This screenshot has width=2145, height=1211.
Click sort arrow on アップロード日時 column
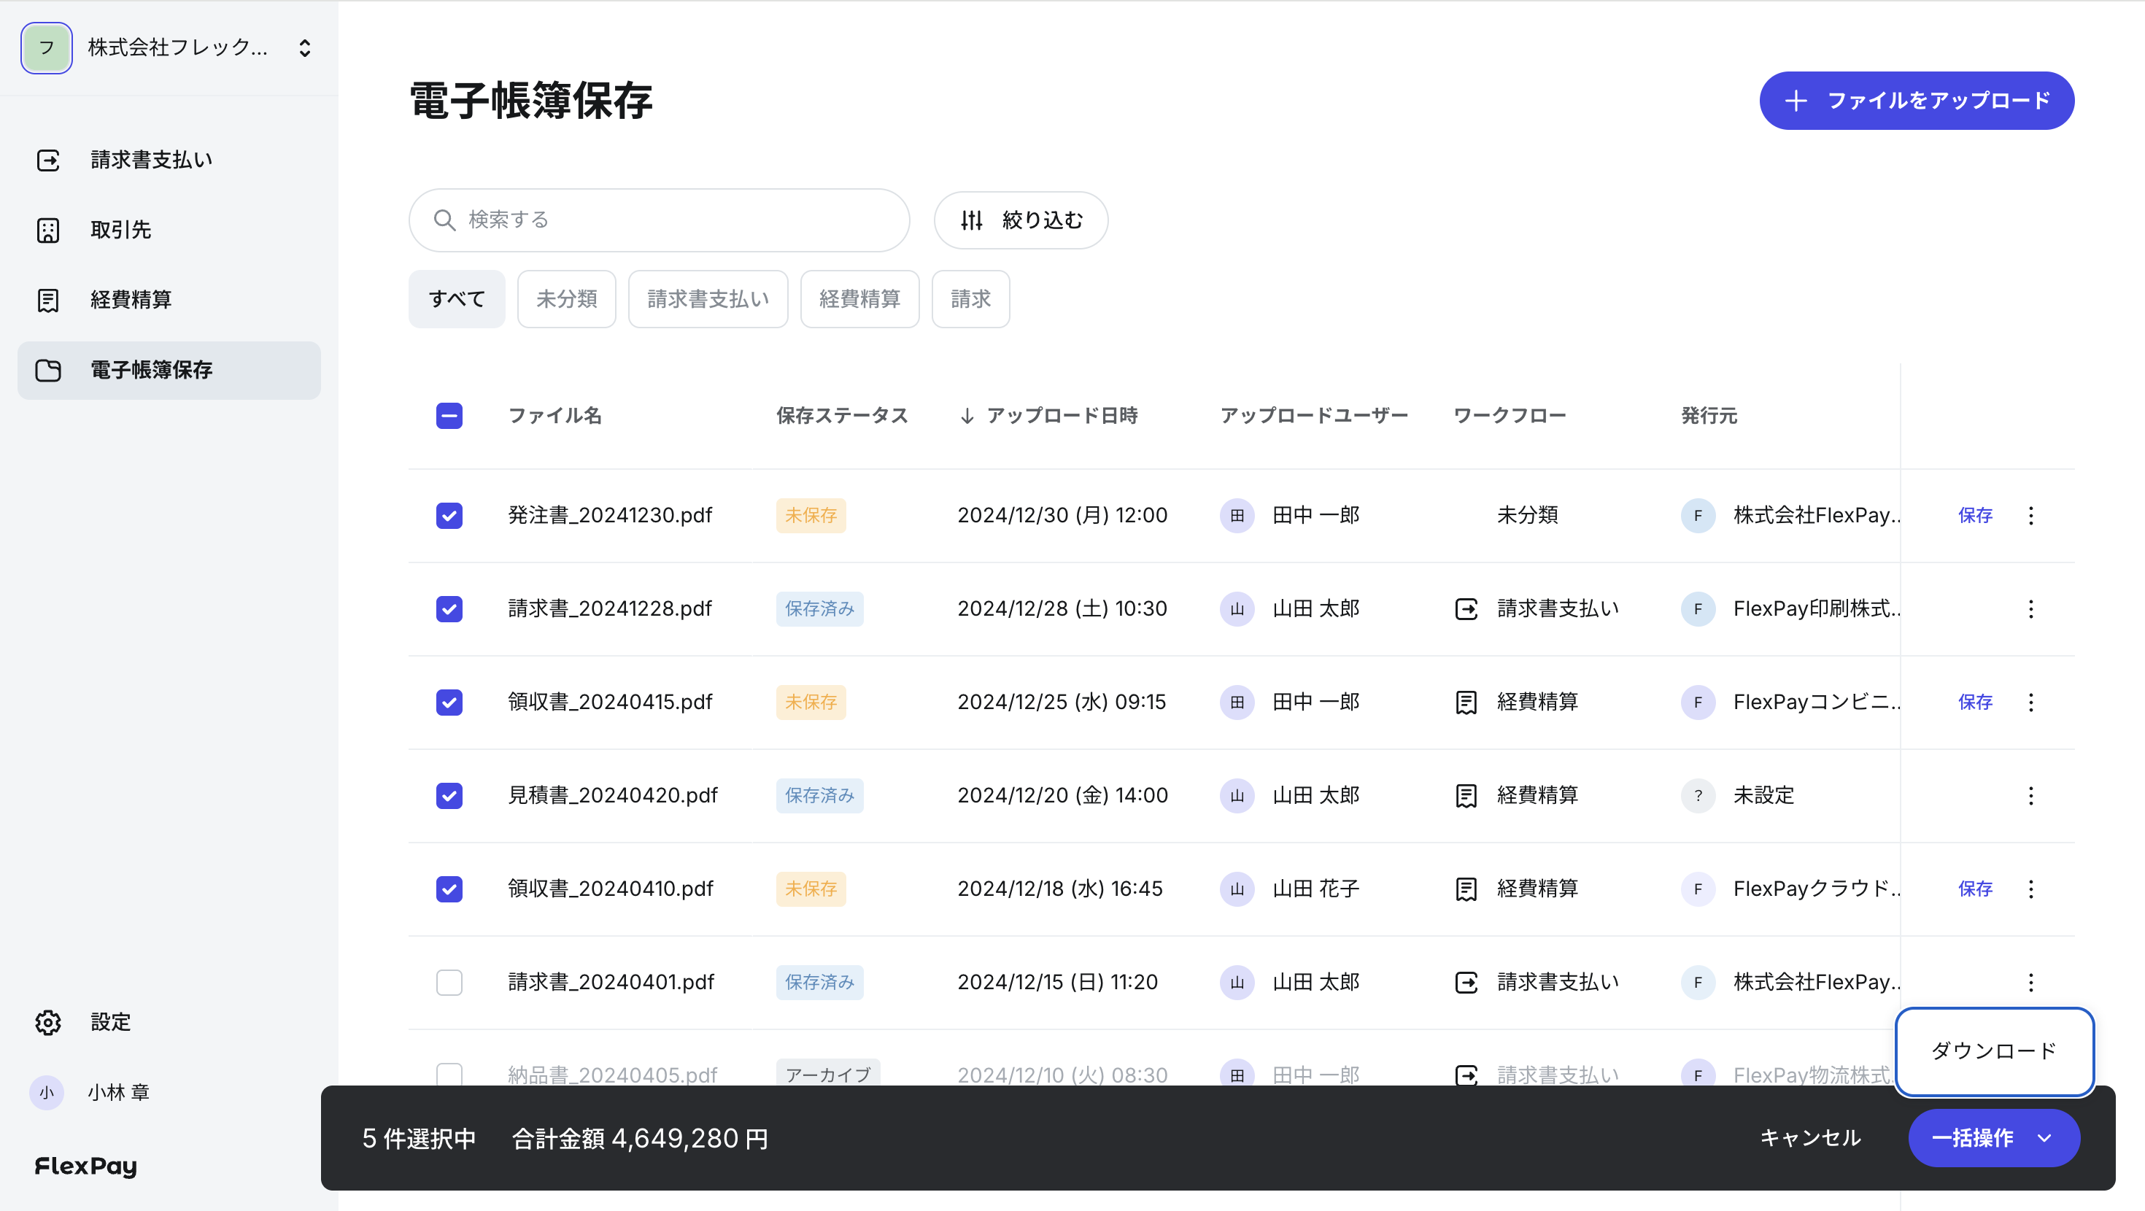click(x=967, y=416)
